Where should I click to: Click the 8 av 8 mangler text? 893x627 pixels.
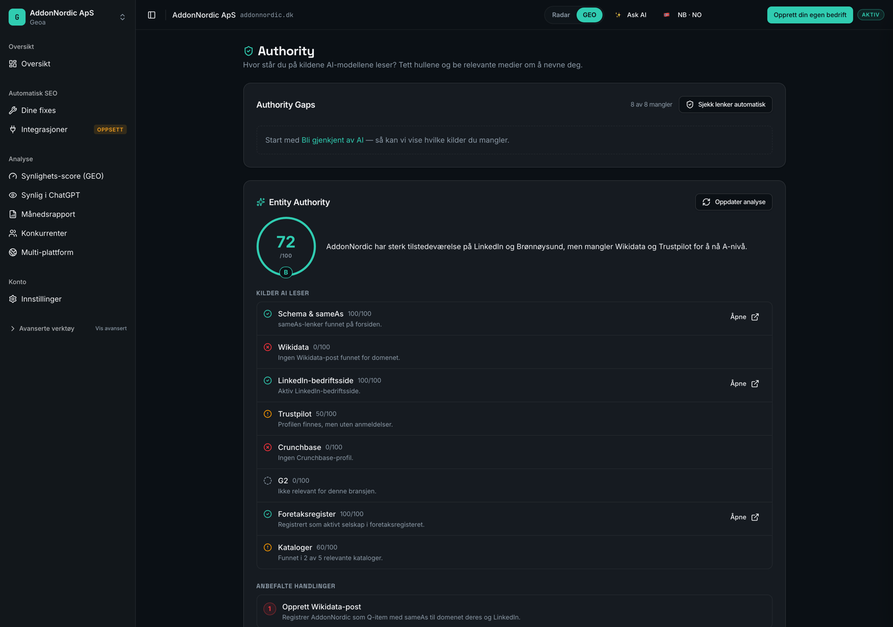(651, 104)
